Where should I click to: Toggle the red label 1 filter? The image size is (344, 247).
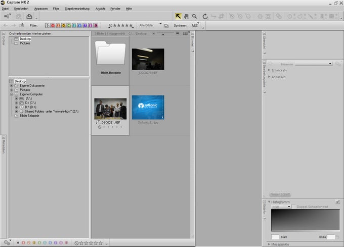53,25
